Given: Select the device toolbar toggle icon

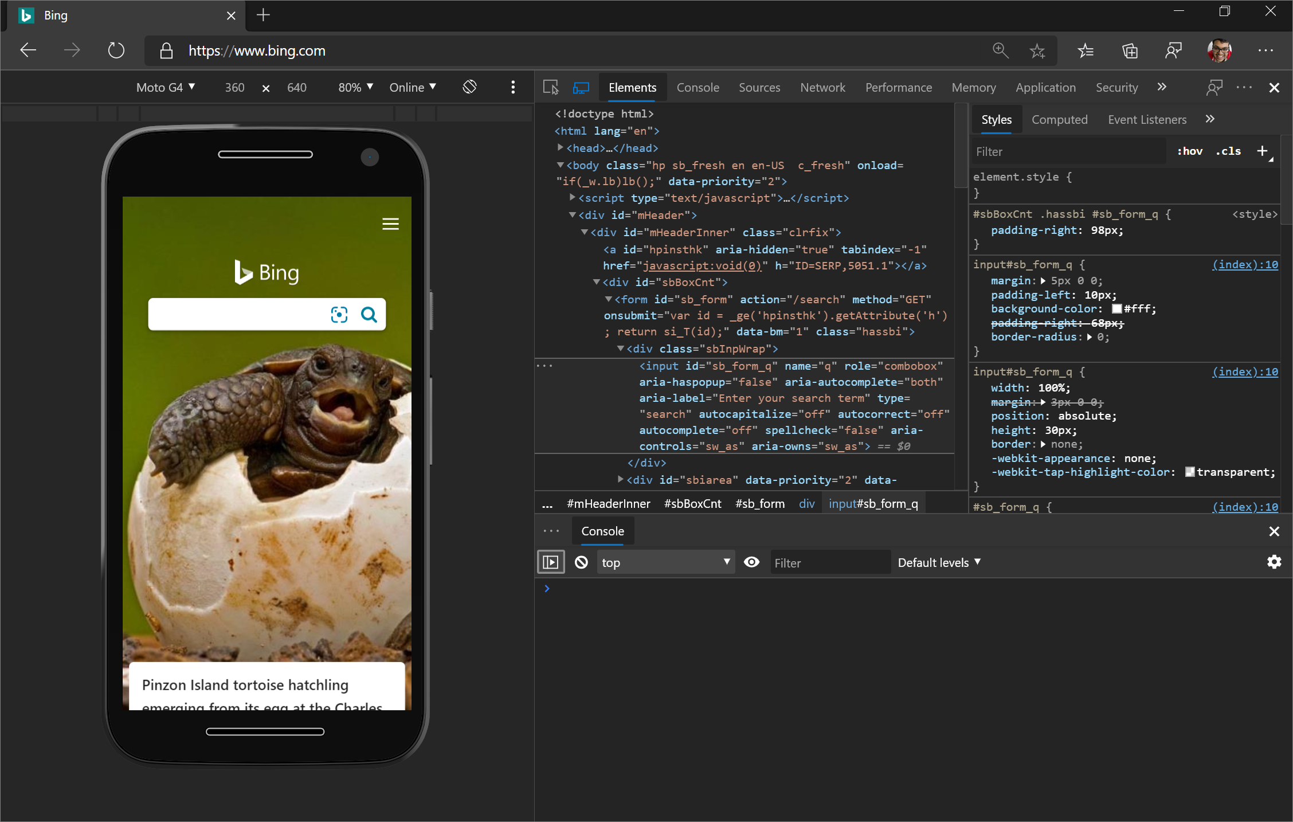Looking at the screenshot, I should [x=581, y=87].
